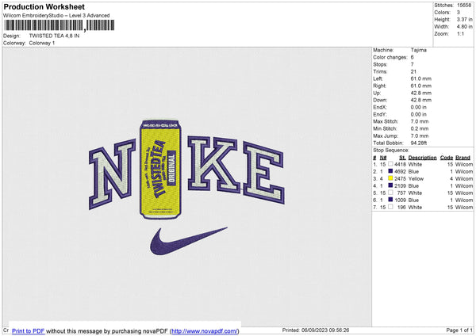Click the white swatch in stop row 4418
The height and width of the screenshot is (336, 476).
pyautogui.click(x=390, y=164)
